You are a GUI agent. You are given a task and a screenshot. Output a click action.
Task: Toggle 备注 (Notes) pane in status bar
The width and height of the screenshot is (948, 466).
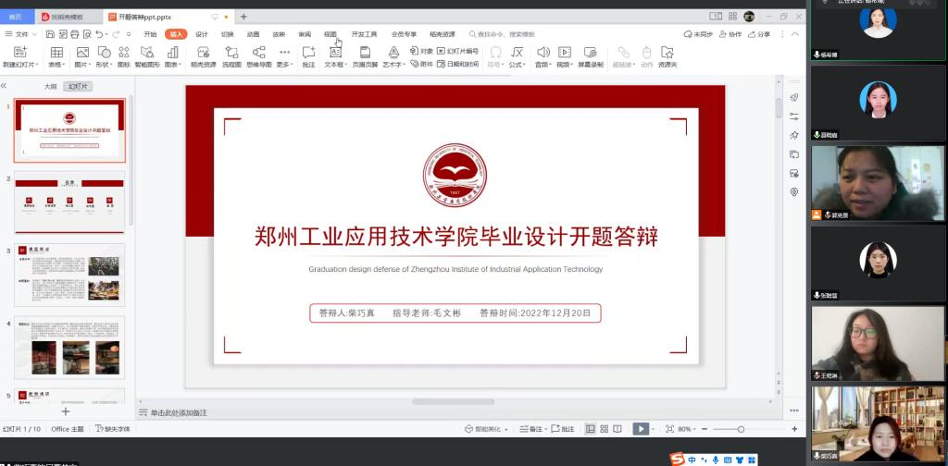tap(530, 429)
